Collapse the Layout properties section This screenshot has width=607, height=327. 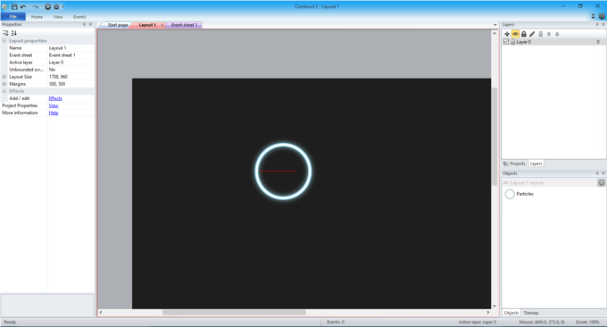click(x=4, y=41)
